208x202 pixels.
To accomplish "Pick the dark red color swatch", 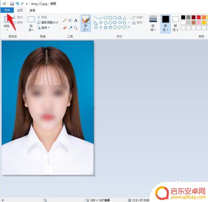I will [x=193, y=17].
